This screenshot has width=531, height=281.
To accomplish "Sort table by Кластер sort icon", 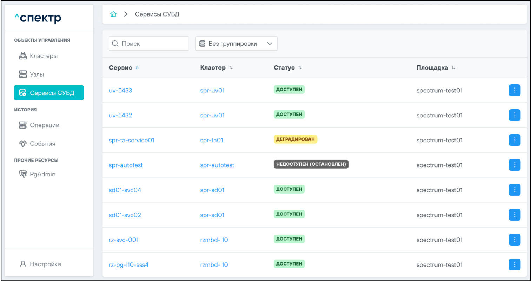I will tap(231, 68).
